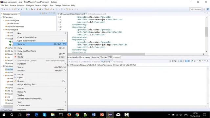Click Properties in the context menu

coord(40,109)
